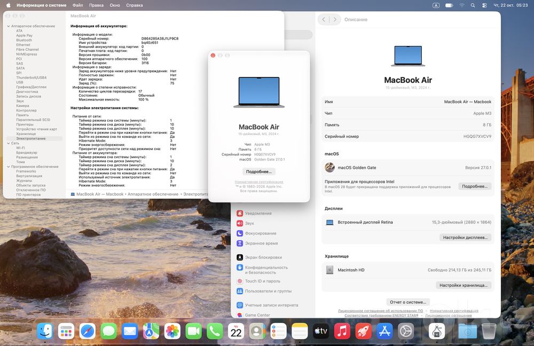Collapse Программное обеспечение tree section
This screenshot has height=346, width=534.
pos(8,167)
